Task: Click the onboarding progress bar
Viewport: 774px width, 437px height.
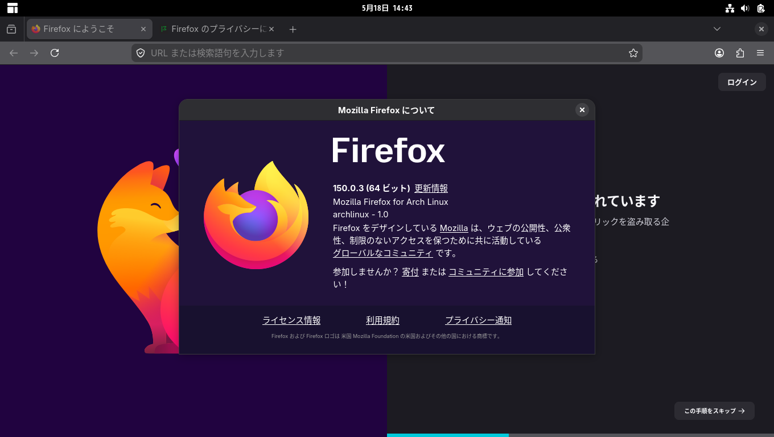Action: (x=580, y=435)
